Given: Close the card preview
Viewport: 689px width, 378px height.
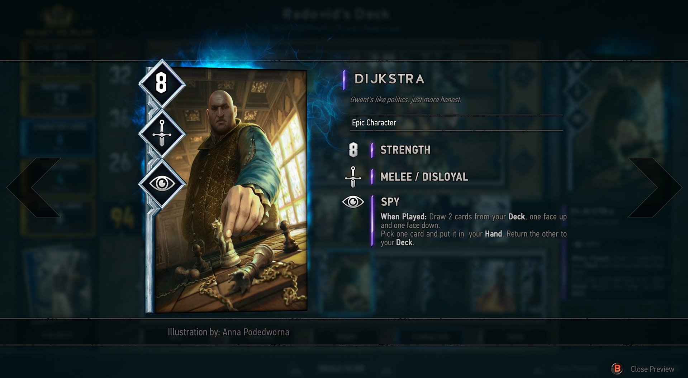Looking at the screenshot, I should (x=652, y=369).
